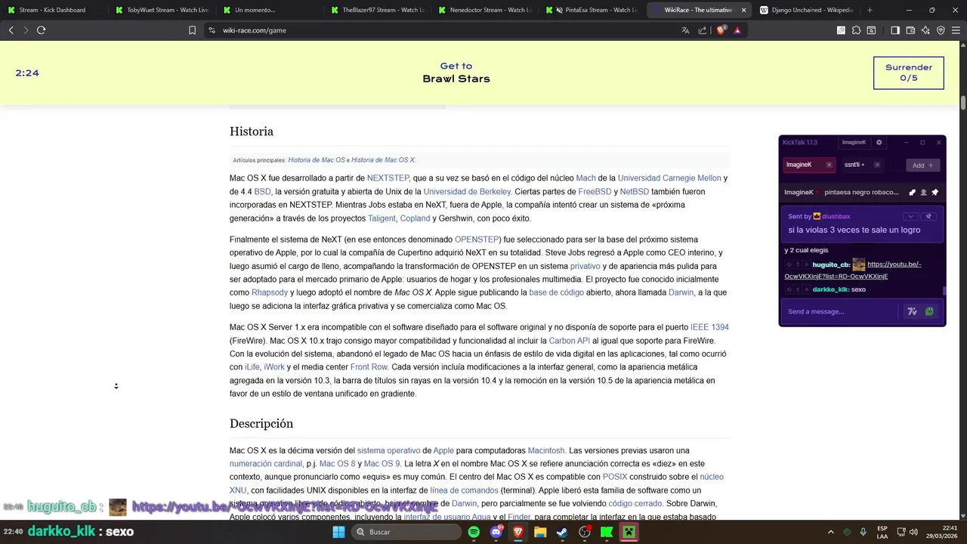The image size is (967, 544).
Task: Switch to the Nenedoctor Stream tab
Action: tap(485, 10)
